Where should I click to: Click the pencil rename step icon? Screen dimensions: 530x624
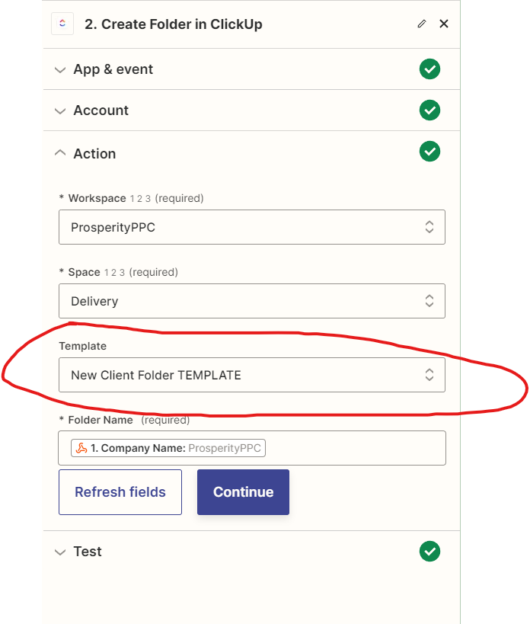click(x=422, y=24)
